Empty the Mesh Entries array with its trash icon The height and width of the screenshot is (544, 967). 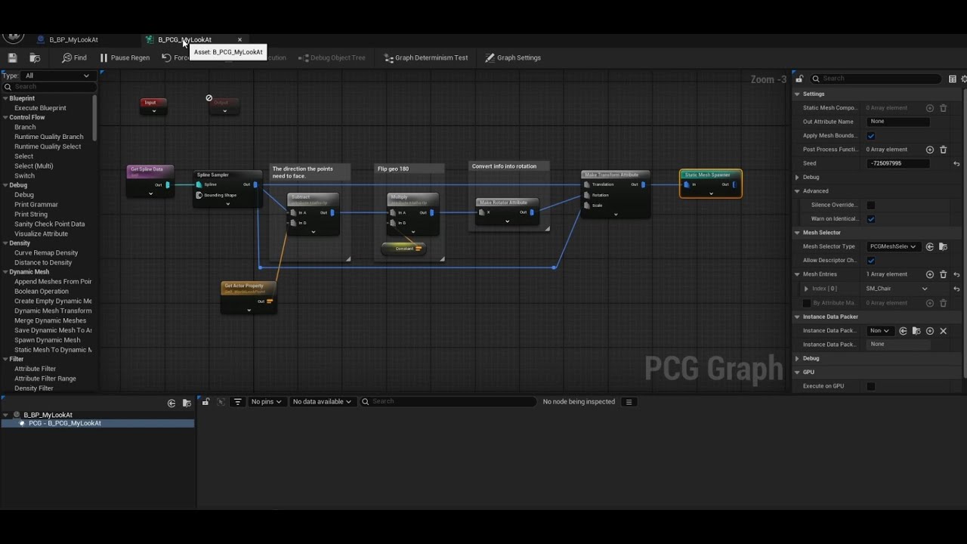tap(943, 274)
